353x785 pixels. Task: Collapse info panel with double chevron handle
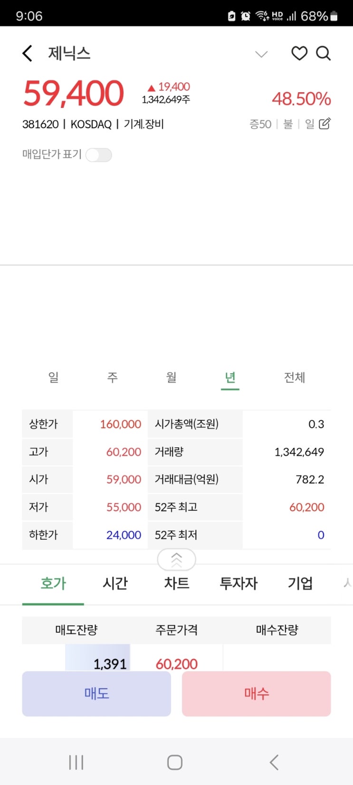point(176,560)
